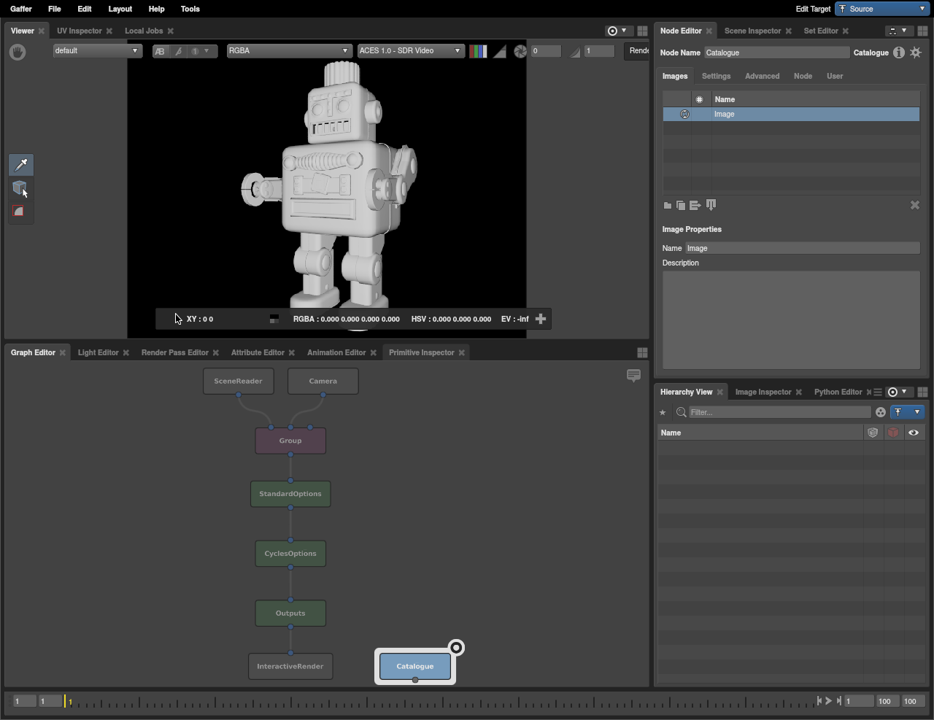
Task: Toggle the visibility eye column in Hierarchy View
Action: coord(913,433)
